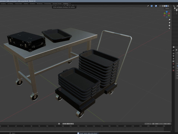Open the overlays dropdown arrow
This screenshot has width=178, height=134.
(x=158, y=6)
